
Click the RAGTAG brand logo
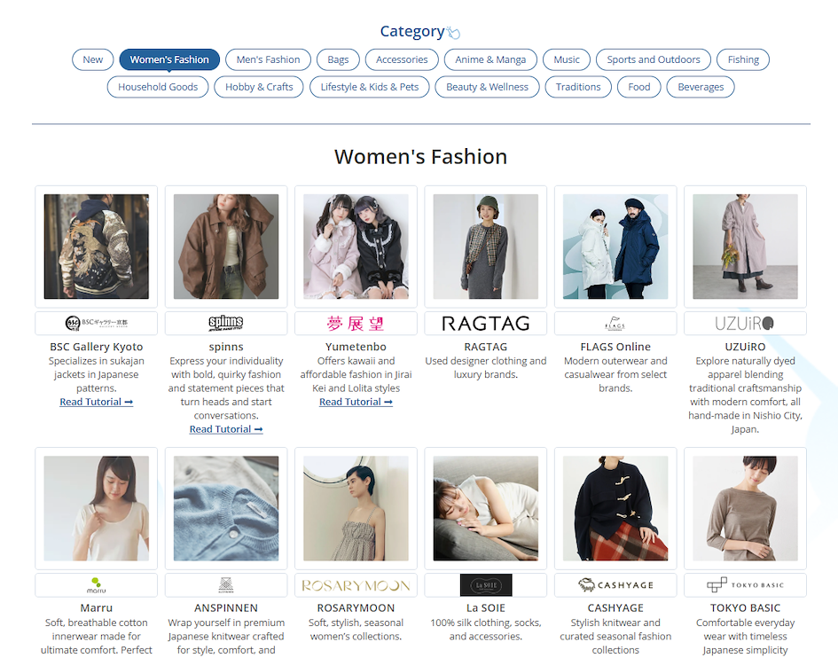[486, 324]
